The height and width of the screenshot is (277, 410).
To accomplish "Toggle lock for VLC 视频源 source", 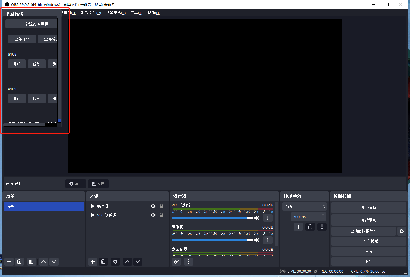I will point(161,215).
